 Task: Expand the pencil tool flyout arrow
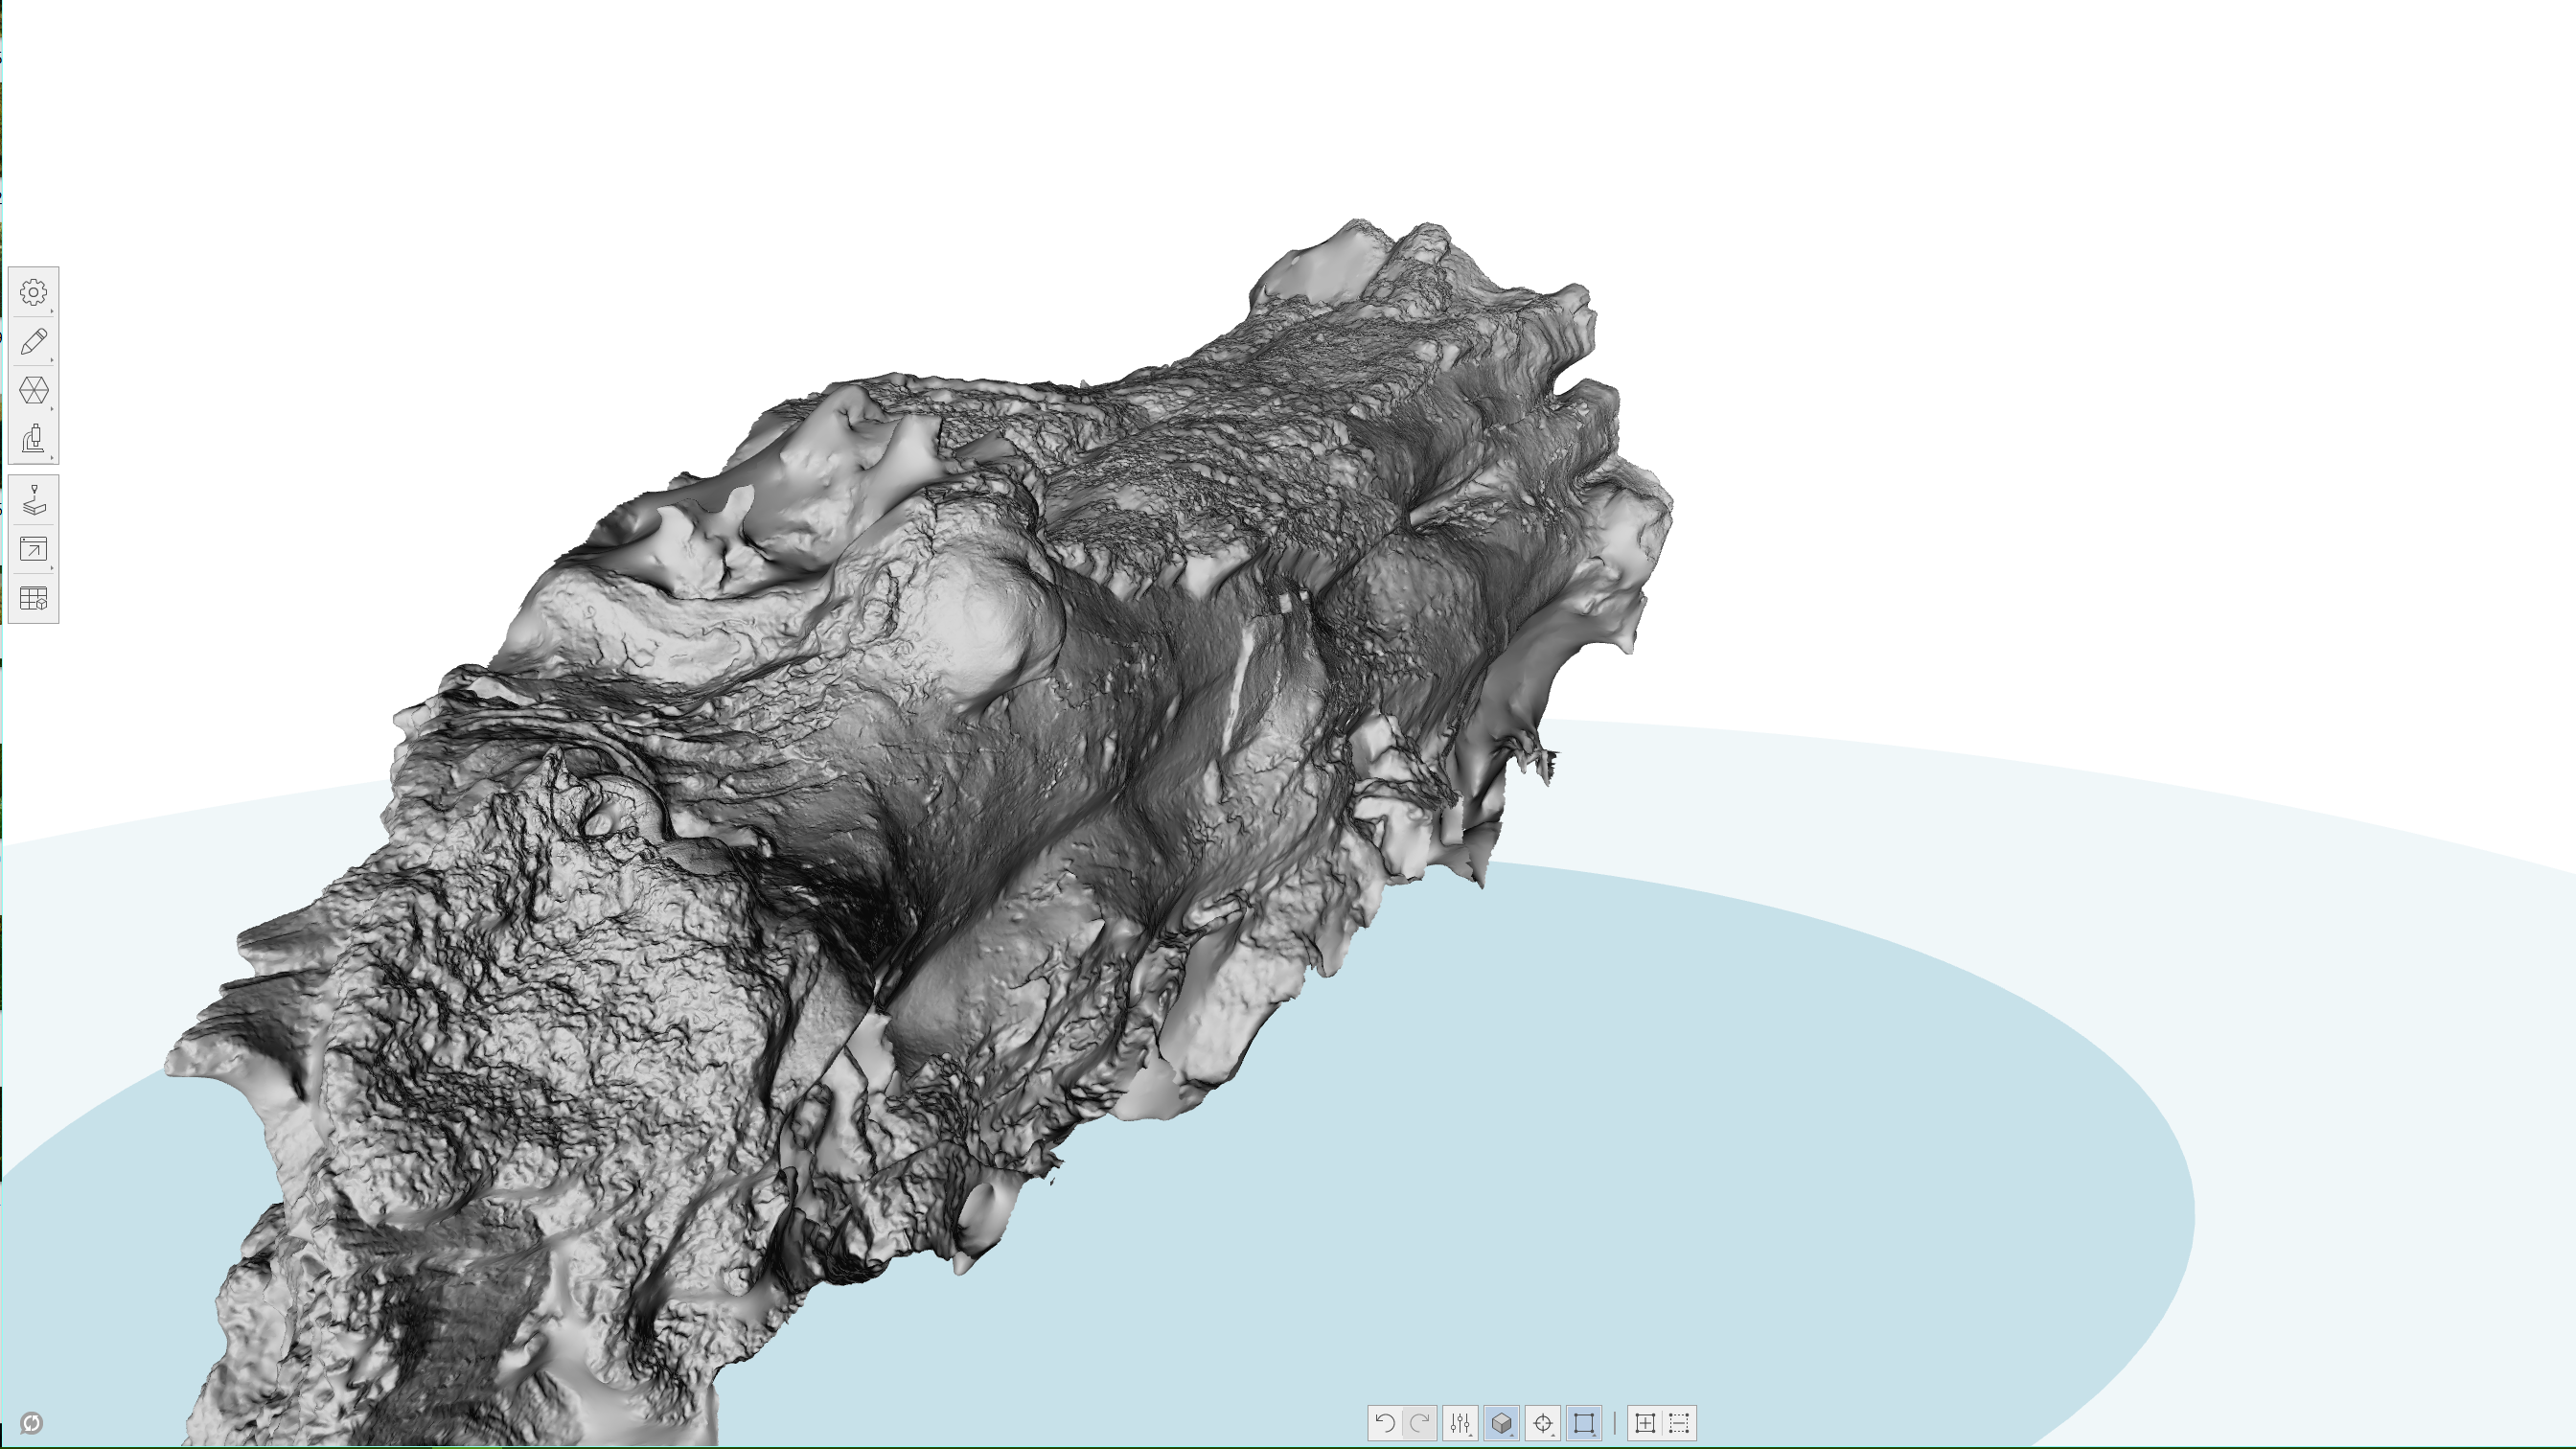(52, 360)
